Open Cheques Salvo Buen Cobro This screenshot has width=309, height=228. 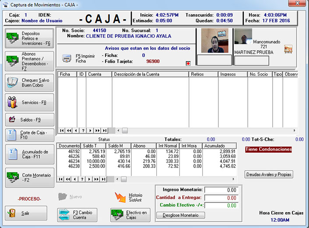click(29, 83)
